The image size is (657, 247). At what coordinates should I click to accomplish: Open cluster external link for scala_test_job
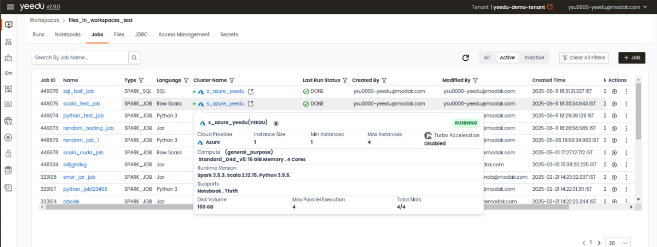250,104
